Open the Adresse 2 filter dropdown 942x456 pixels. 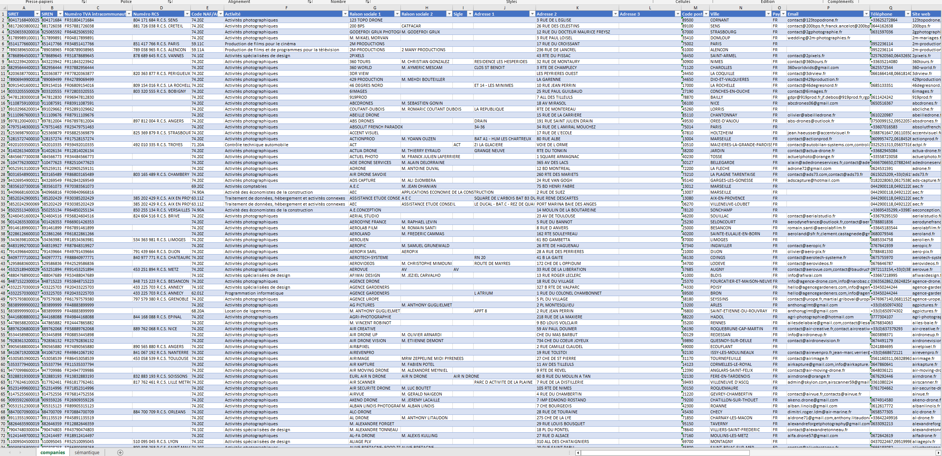click(x=615, y=14)
